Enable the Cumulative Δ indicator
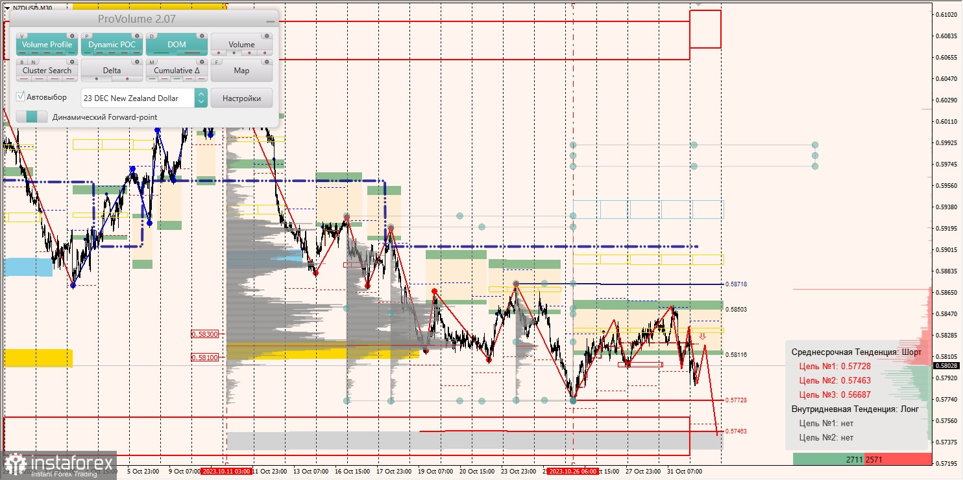 coord(177,71)
